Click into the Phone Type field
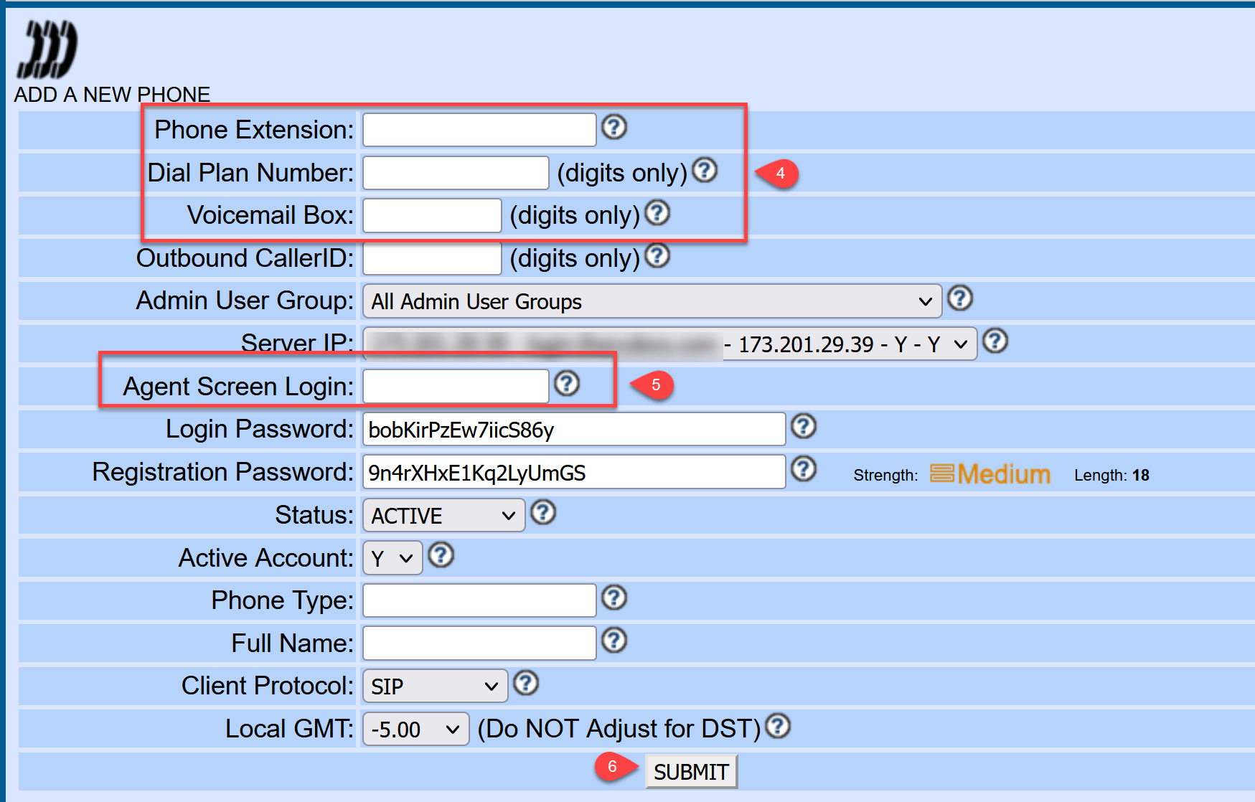Viewport: 1255px width, 802px height. (479, 600)
